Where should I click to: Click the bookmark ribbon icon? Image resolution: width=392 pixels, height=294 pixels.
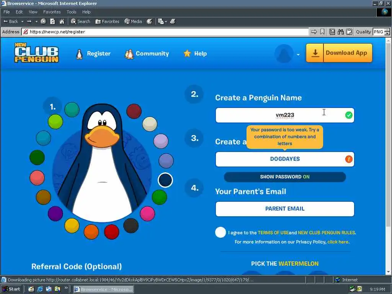322,32
